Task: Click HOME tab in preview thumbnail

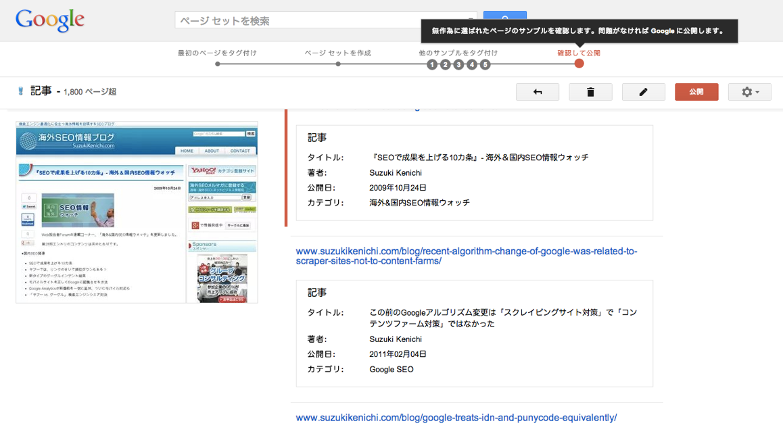Action: coord(187,151)
